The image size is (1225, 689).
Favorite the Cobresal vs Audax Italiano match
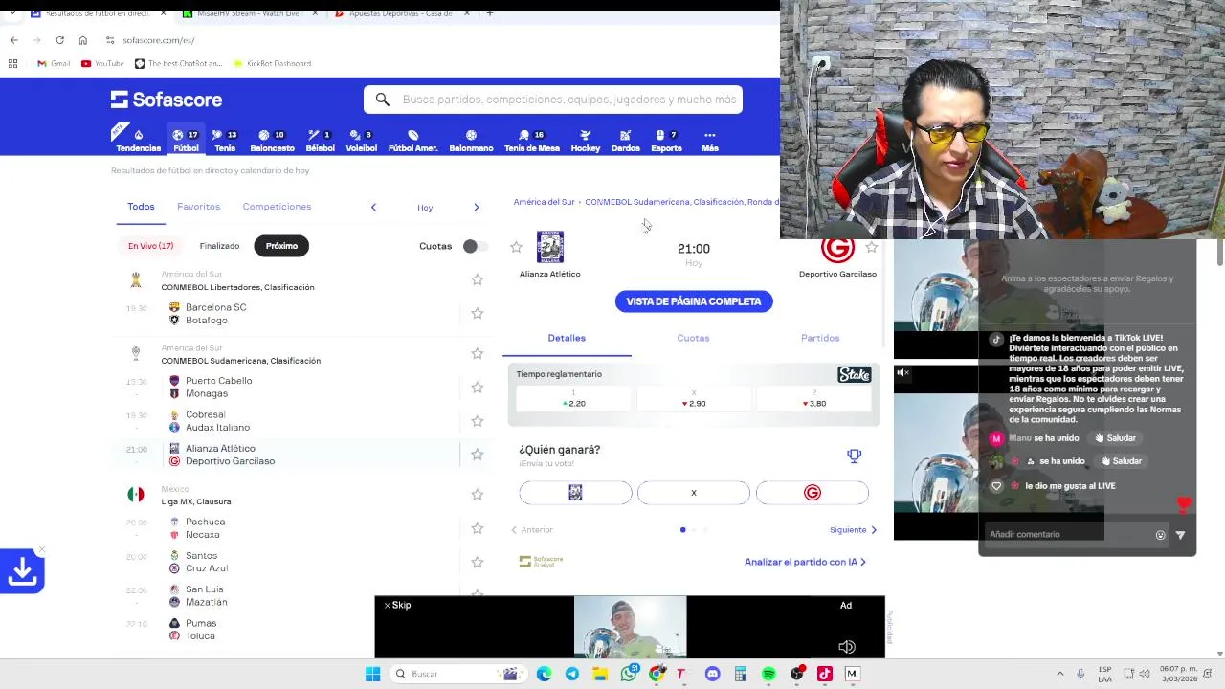click(x=477, y=421)
